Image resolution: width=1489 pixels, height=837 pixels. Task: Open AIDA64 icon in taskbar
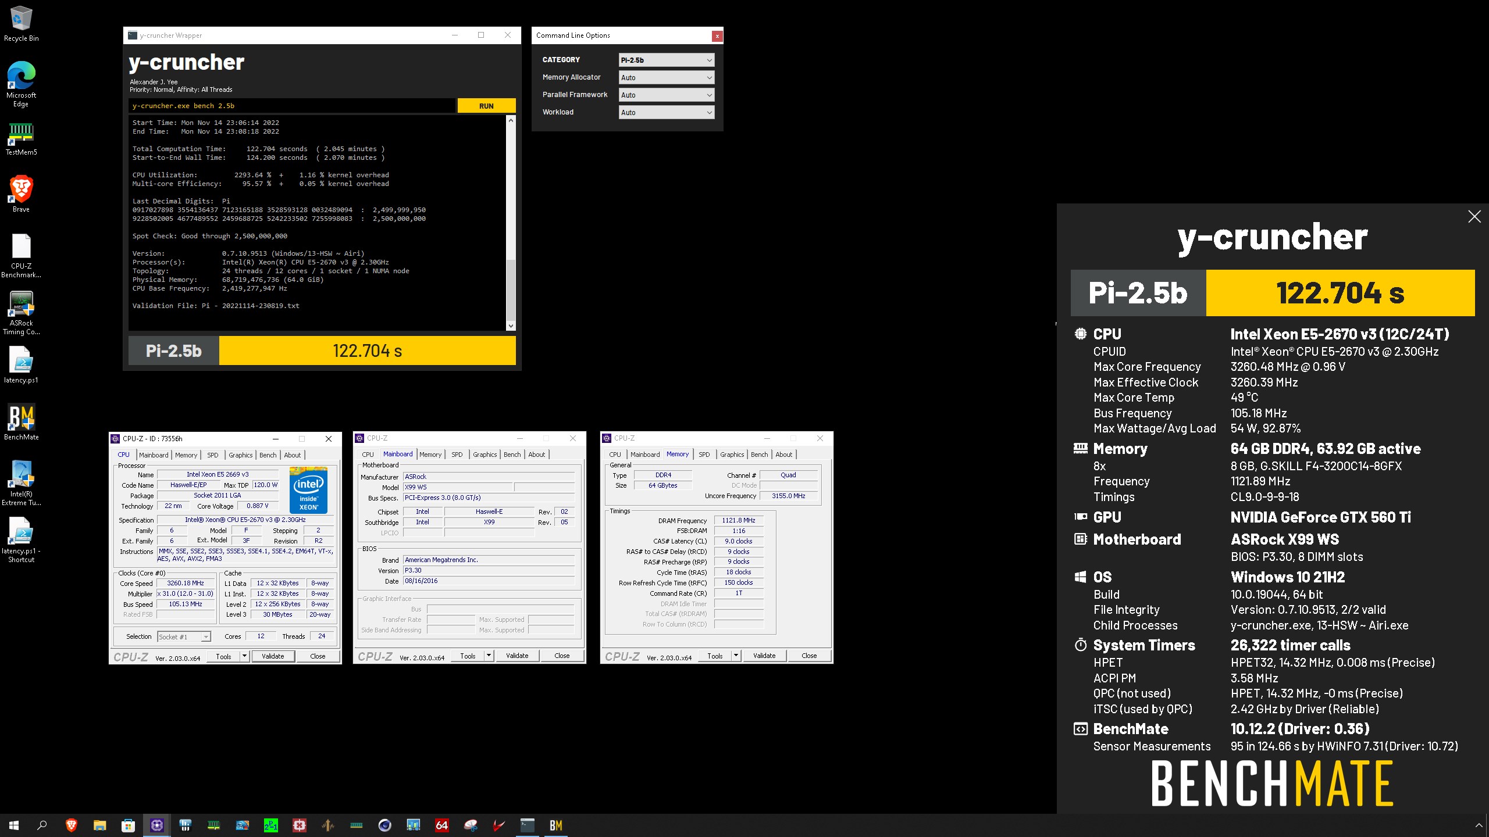click(x=441, y=825)
